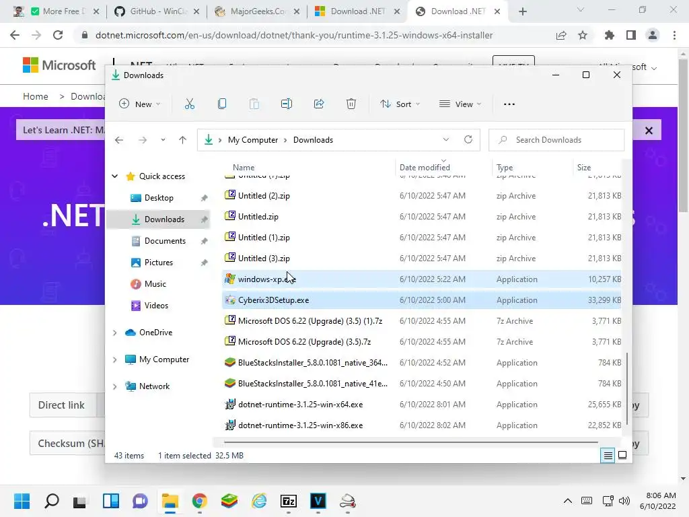Select Pictures in Quick access
689x517 pixels.
(158, 263)
